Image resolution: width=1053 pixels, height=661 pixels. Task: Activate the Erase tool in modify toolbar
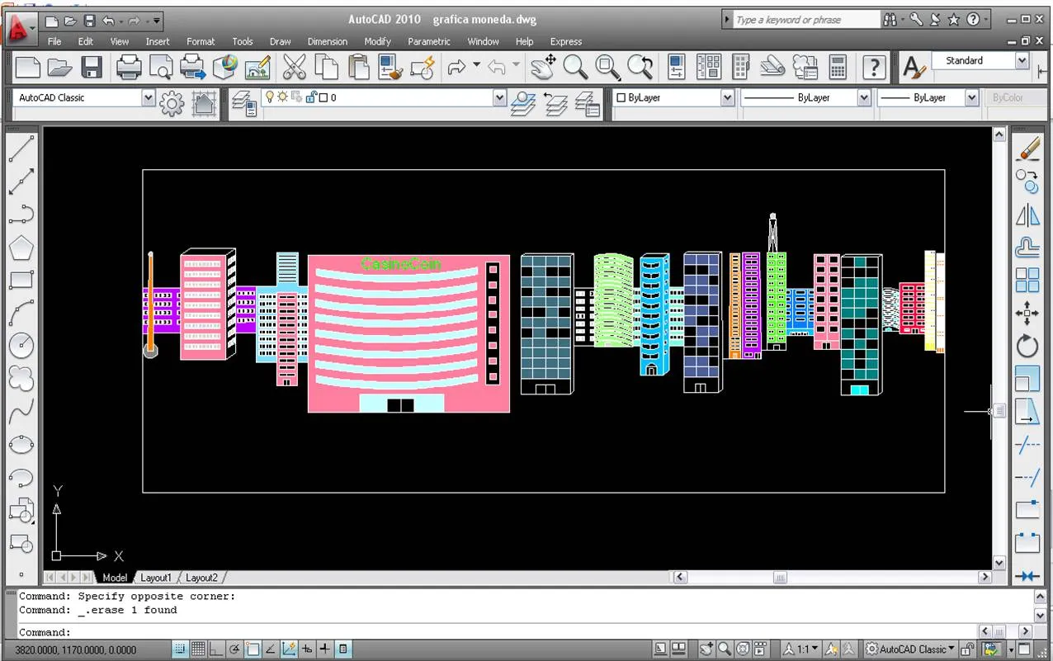(x=1028, y=149)
